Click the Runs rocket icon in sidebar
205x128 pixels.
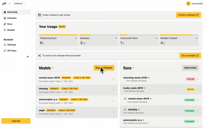coord(5,24)
